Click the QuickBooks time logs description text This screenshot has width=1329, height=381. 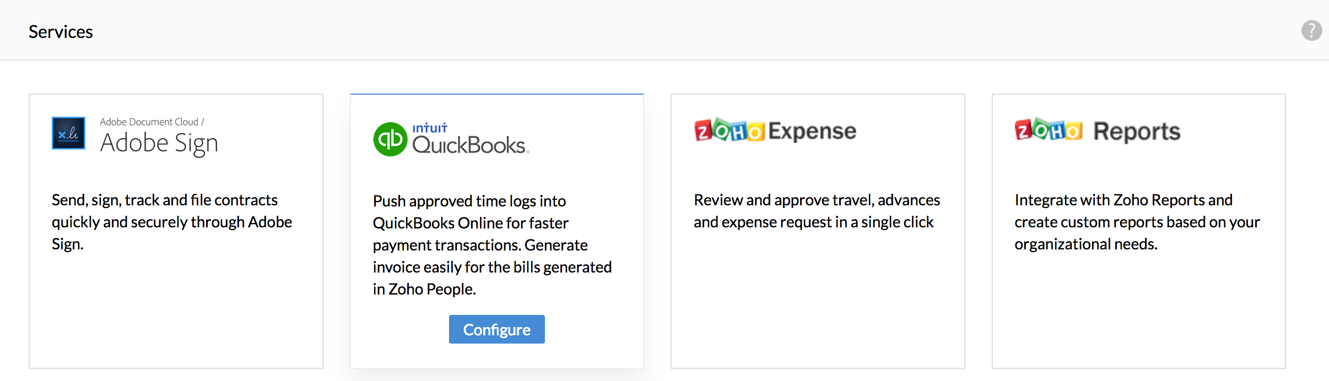[492, 245]
